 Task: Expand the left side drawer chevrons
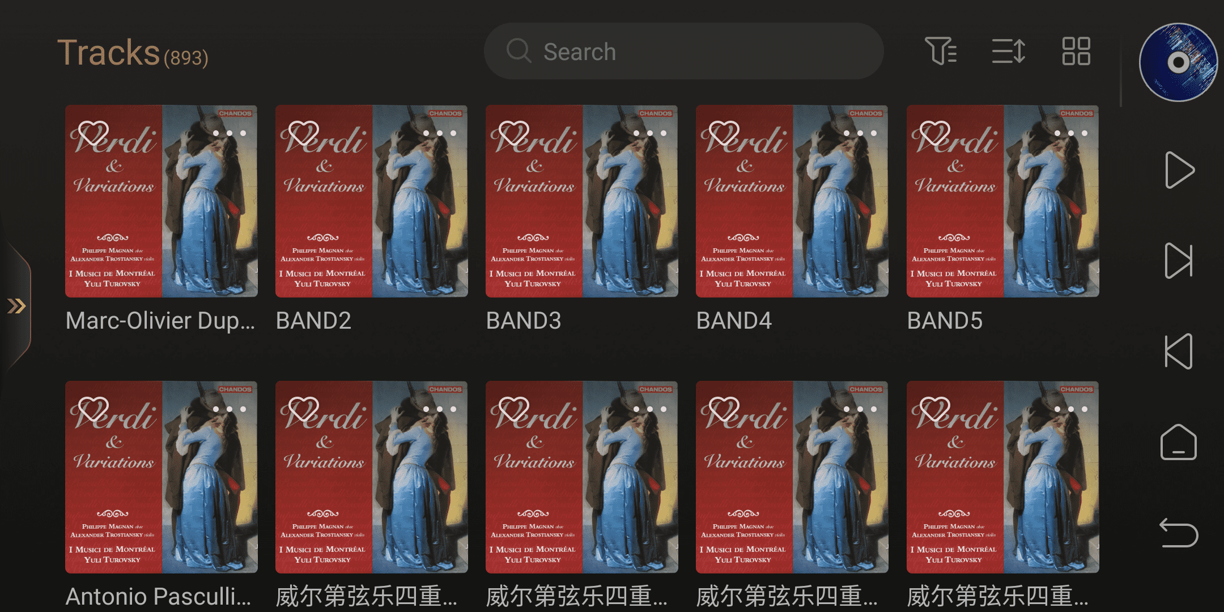pos(16,307)
